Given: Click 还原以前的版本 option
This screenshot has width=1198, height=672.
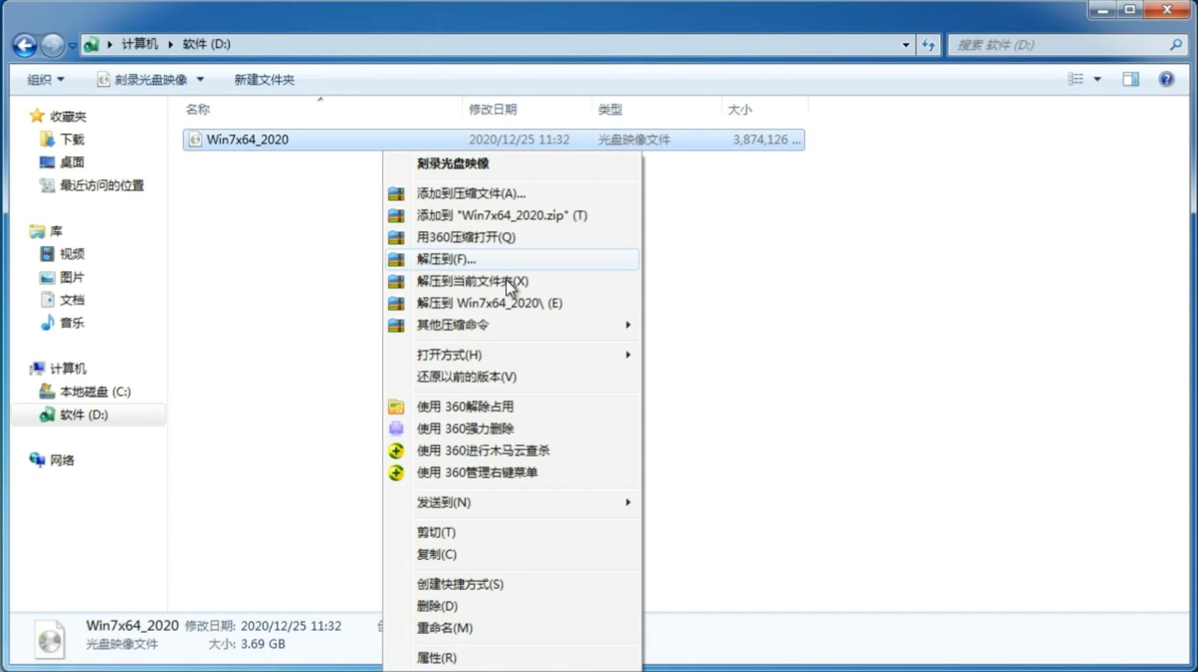Looking at the screenshot, I should pyautogui.click(x=467, y=377).
